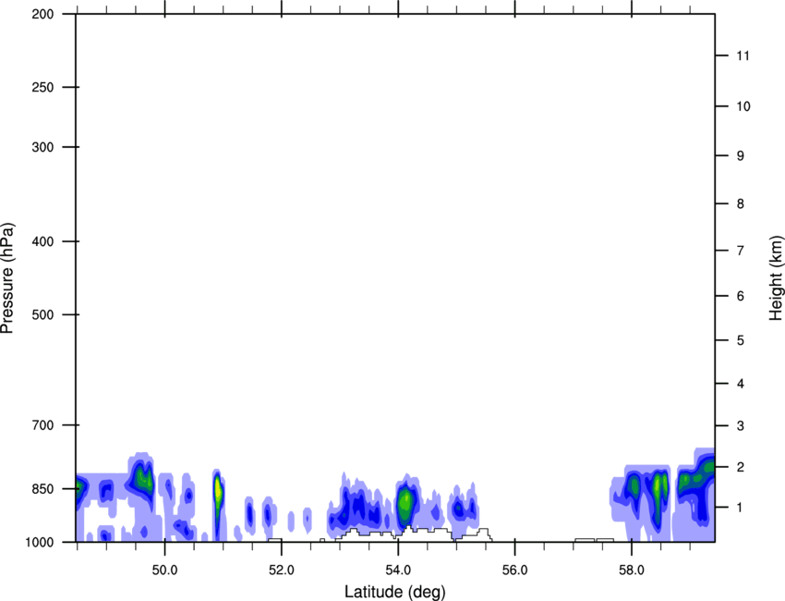Pick the 3 km height label
Viewport: 785px width, 601px height.
pos(740,426)
